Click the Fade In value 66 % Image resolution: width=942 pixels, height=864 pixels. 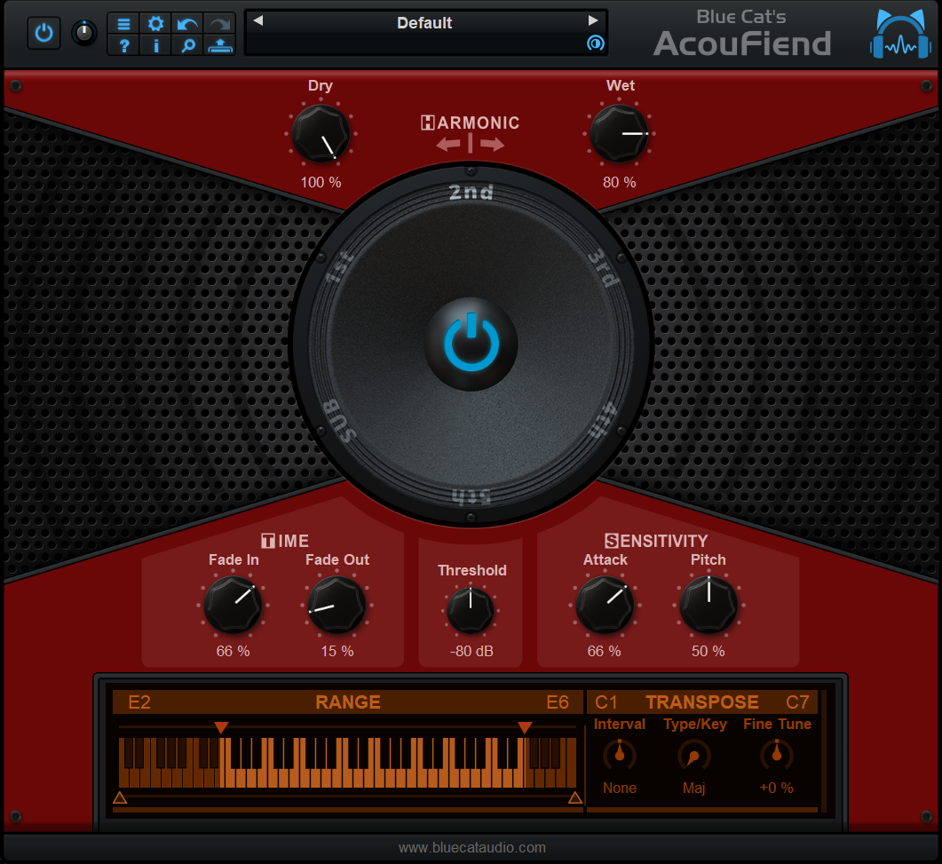[234, 651]
